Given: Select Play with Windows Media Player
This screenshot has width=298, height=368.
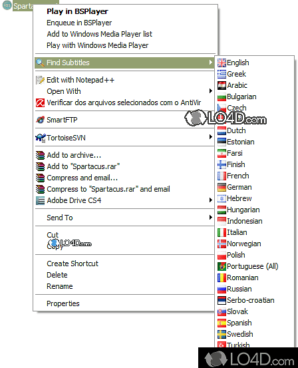Looking at the screenshot, I should pos(97,45).
